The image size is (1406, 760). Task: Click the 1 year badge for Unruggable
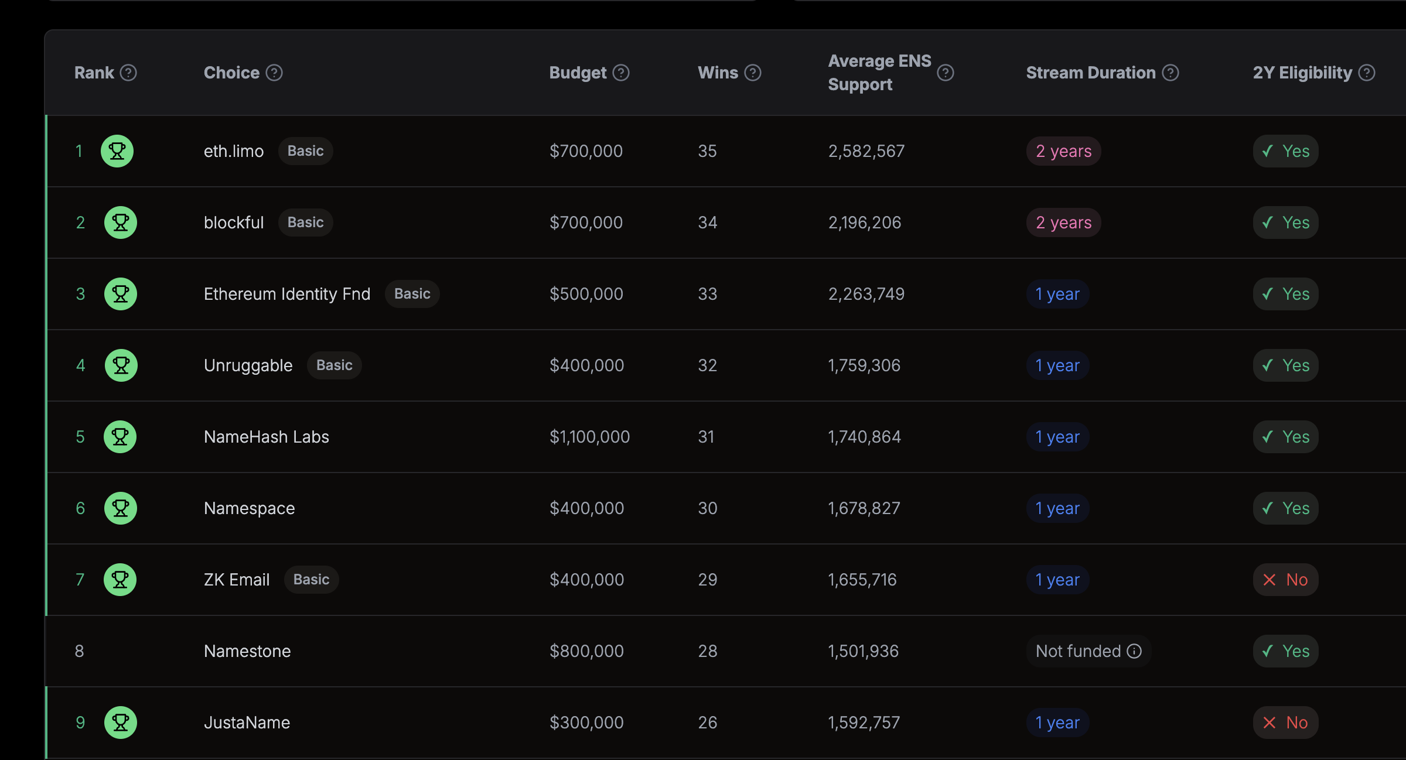1057,365
